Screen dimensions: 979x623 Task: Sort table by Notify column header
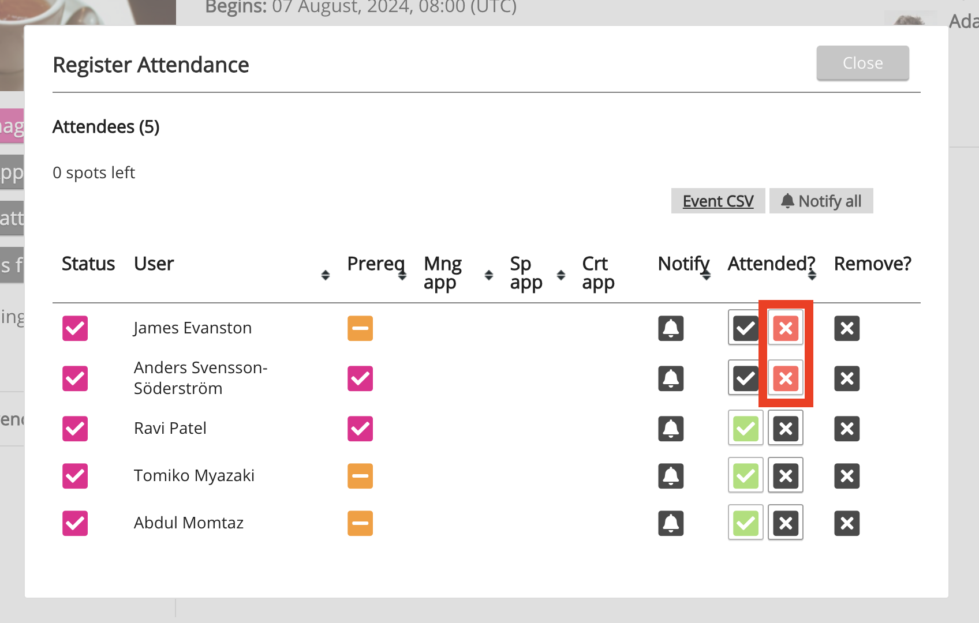point(705,275)
